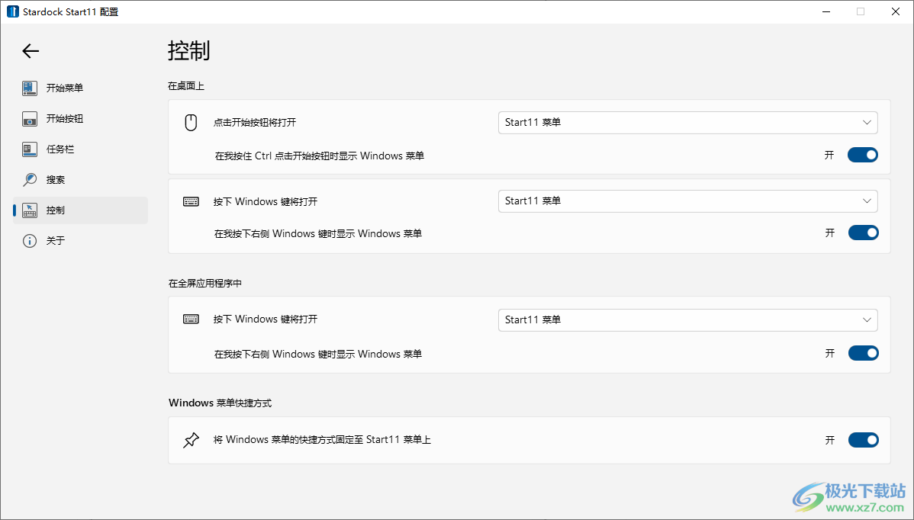This screenshot has height=520, width=914.
Task: Minimize the Start11 configuration window
Action: (826, 11)
